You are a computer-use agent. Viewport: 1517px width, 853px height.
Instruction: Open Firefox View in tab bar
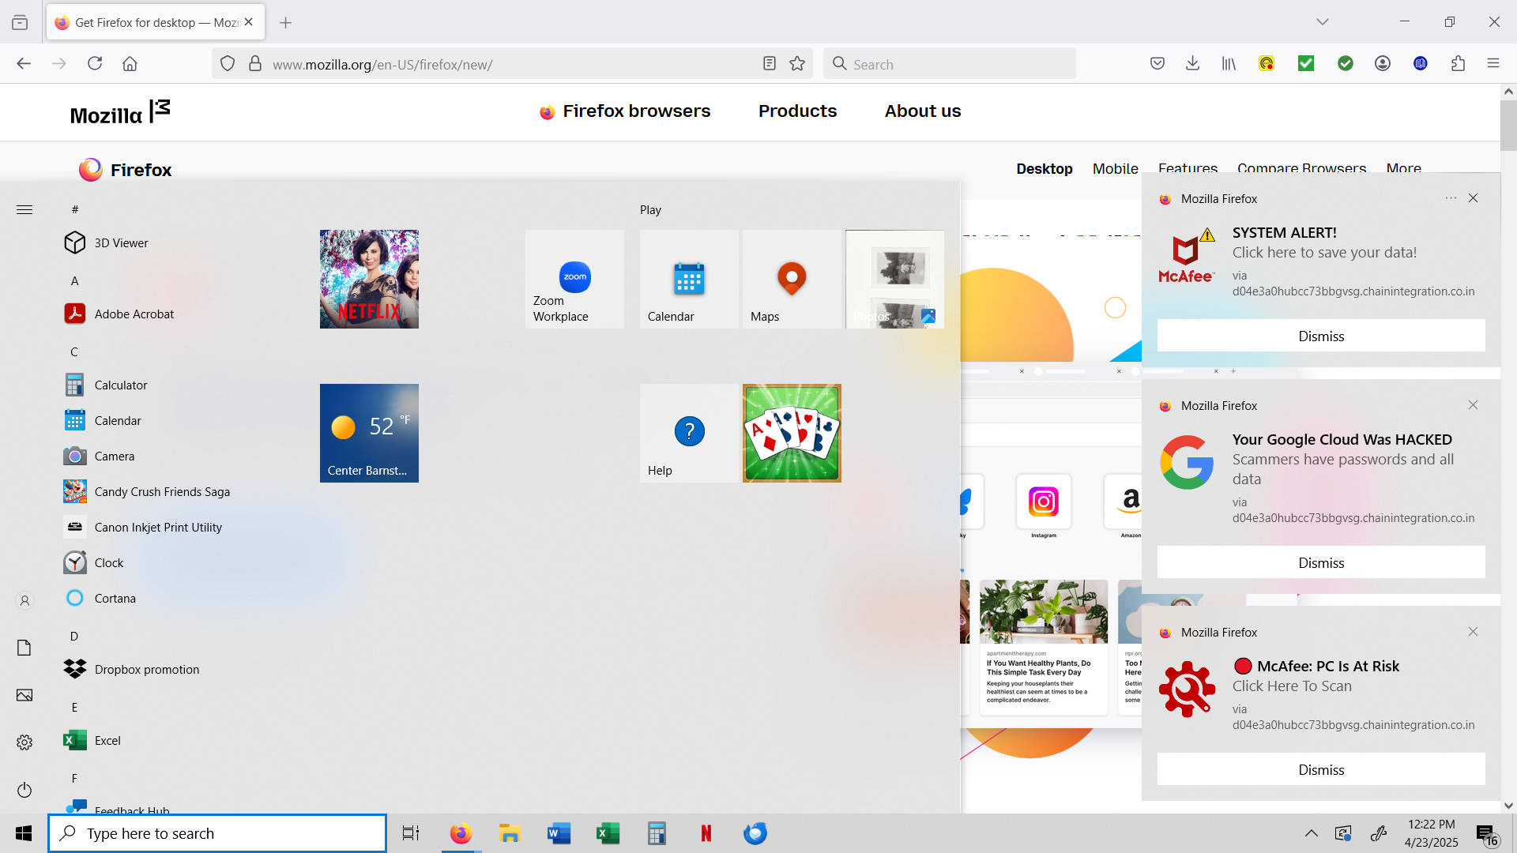click(20, 23)
